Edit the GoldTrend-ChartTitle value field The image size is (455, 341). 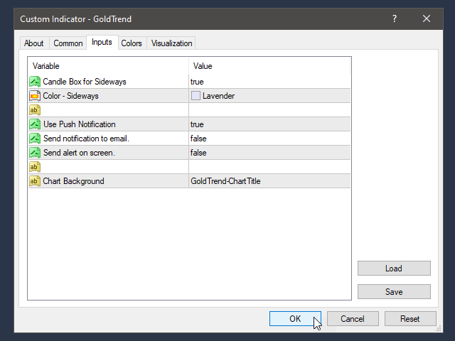click(x=225, y=181)
